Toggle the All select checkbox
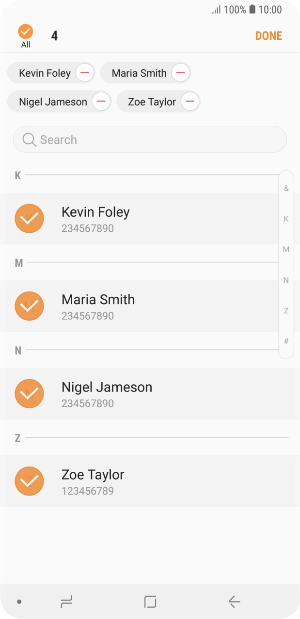 click(25, 33)
